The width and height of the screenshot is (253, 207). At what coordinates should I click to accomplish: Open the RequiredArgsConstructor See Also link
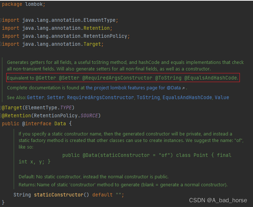[x=100, y=97]
